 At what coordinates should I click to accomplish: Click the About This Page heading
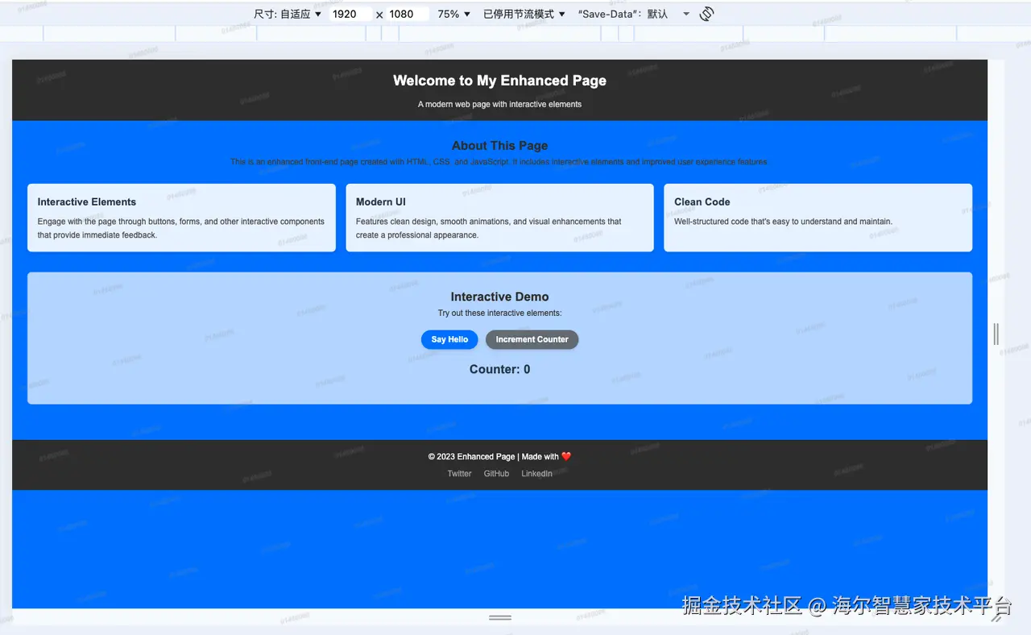pyautogui.click(x=500, y=146)
